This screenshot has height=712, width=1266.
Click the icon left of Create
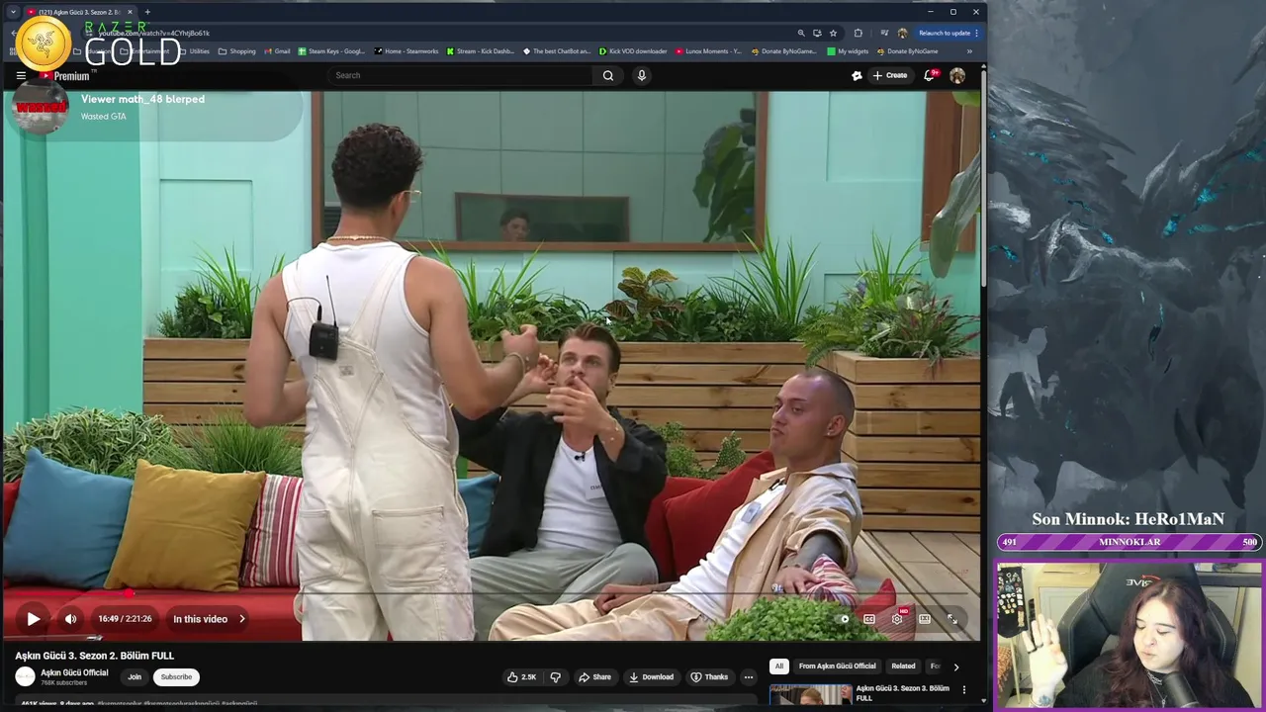857,75
